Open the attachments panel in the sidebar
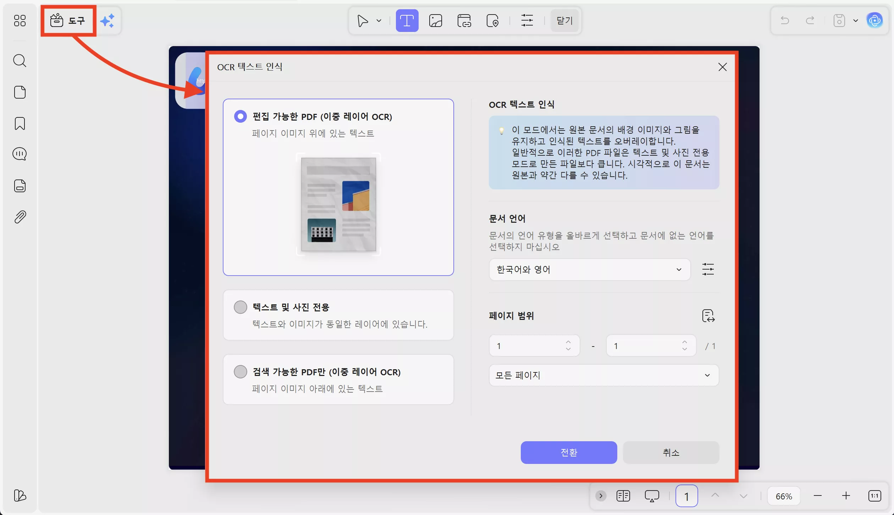The image size is (894, 515). point(20,216)
